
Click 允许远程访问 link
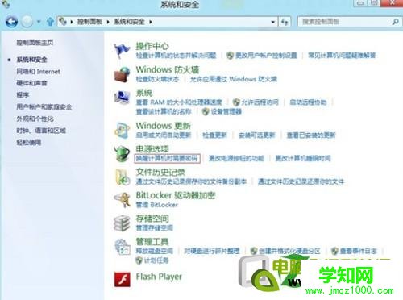pyautogui.click(x=260, y=102)
